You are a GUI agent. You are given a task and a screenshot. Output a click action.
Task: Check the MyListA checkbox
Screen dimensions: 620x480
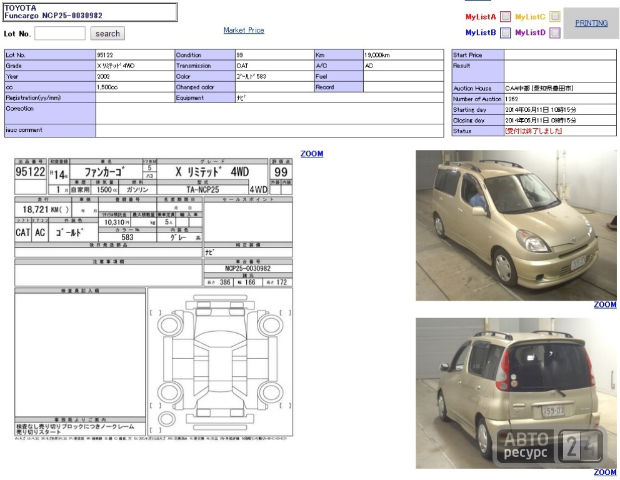[505, 17]
